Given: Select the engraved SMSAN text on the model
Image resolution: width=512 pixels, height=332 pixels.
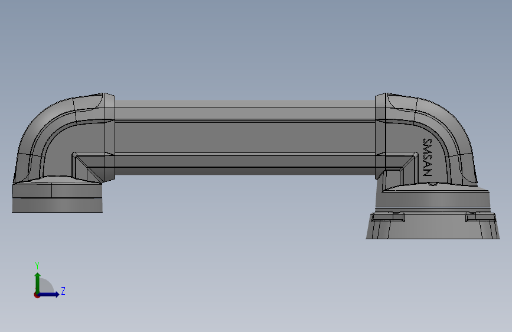Looking at the screenshot, I should pos(427,157).
